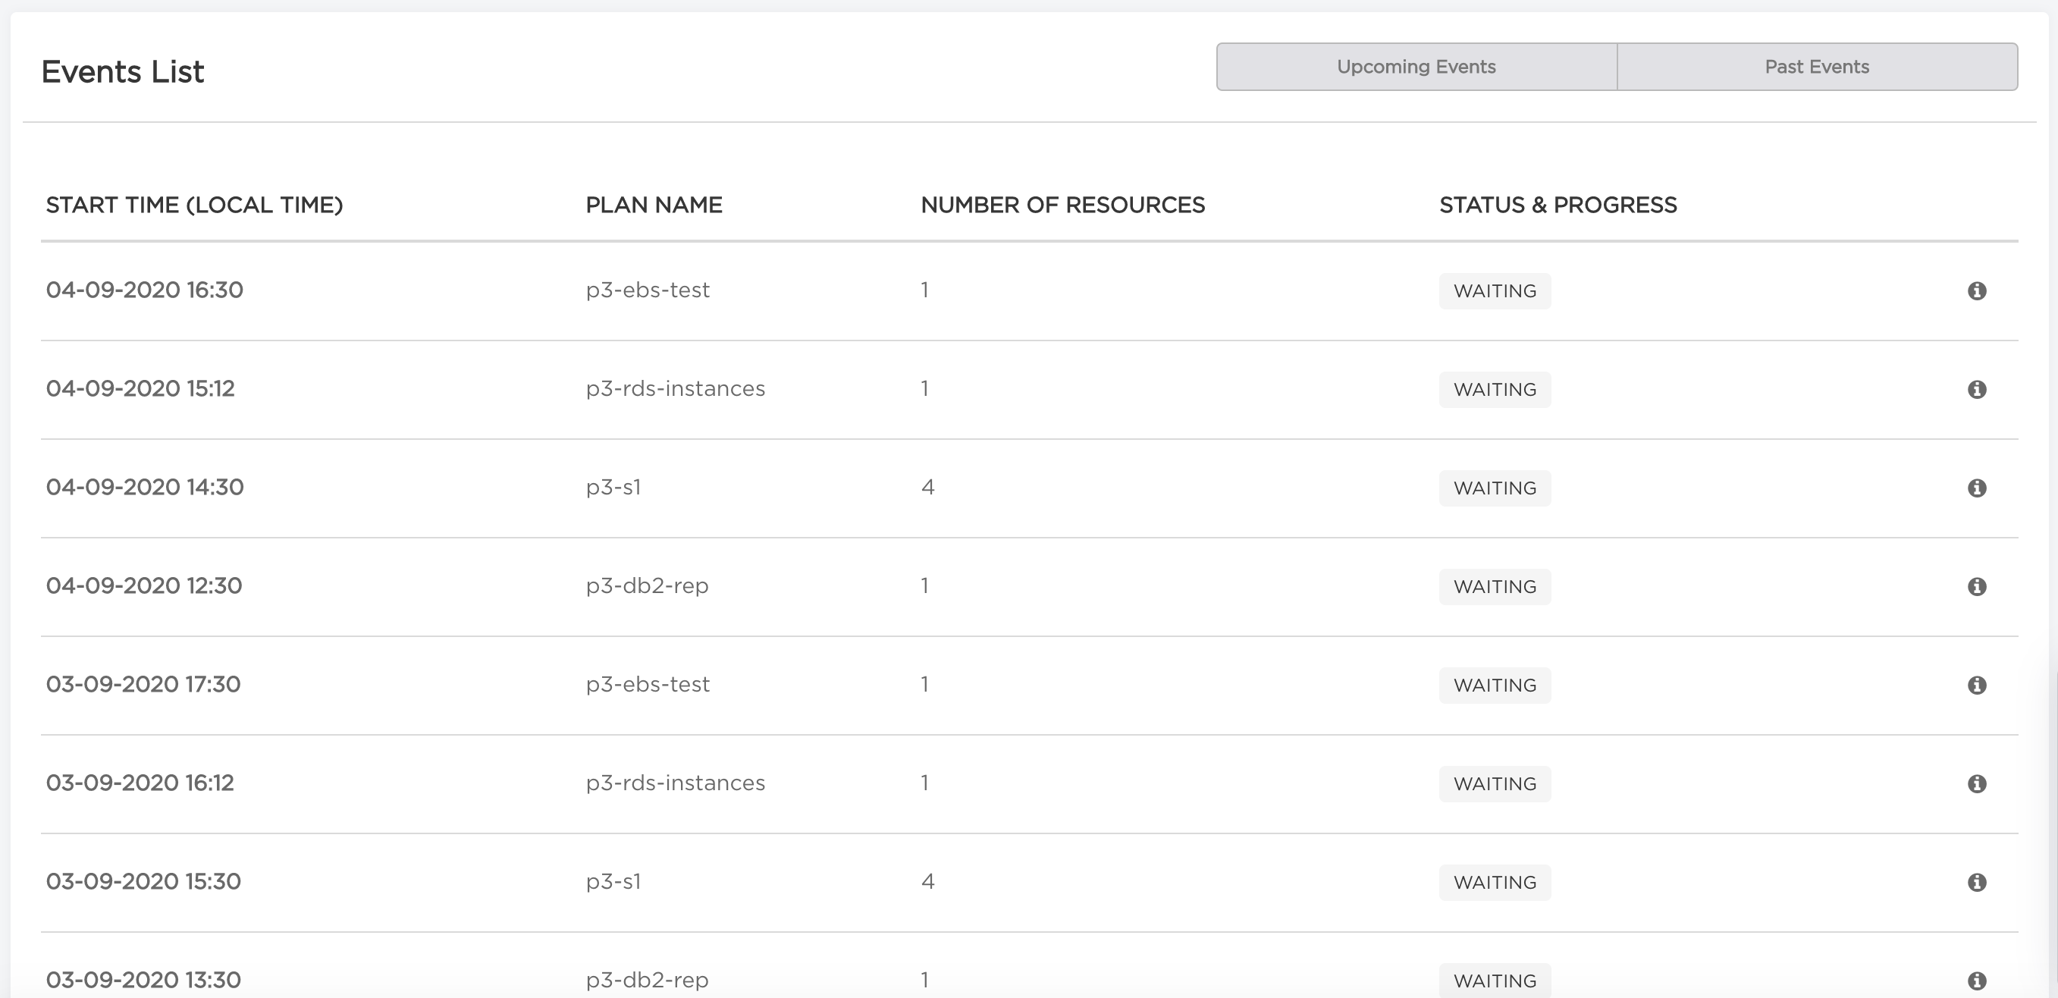2058x998 pixels.
Task: Click info icon for 03-09-2020 17:30 event
Action: pyautogui.click(x=1977, y=685)
